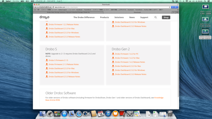
Task: Click the www.drobo.com address field
Action: pos(111,7)
